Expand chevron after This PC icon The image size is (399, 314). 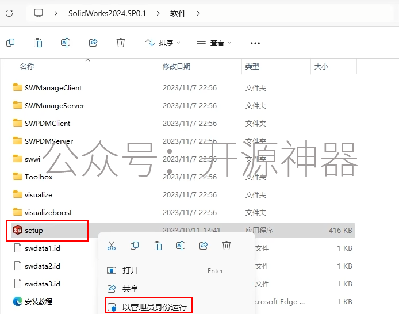[x=56, y=13]
